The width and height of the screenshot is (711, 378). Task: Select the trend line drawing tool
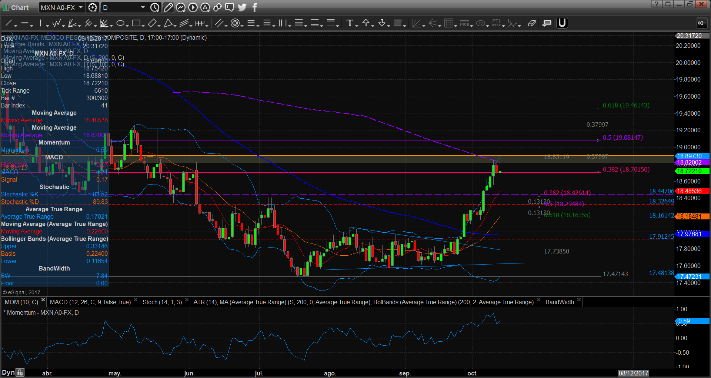click(x=9, y=23)
